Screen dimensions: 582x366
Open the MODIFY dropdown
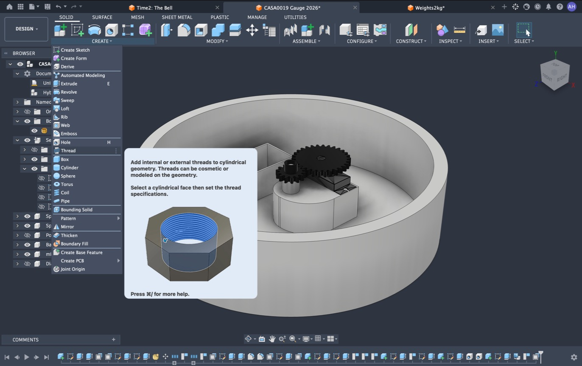click(217, 41)
